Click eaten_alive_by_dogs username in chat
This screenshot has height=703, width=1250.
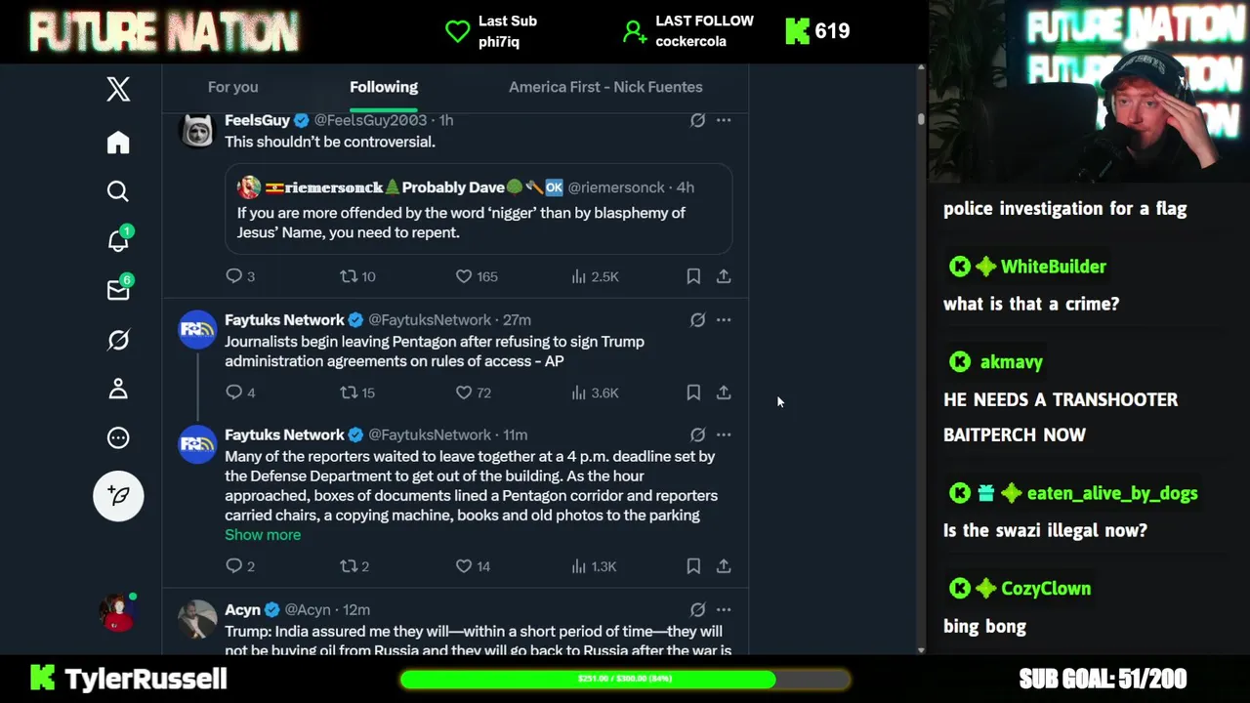tap(1111, 494)
